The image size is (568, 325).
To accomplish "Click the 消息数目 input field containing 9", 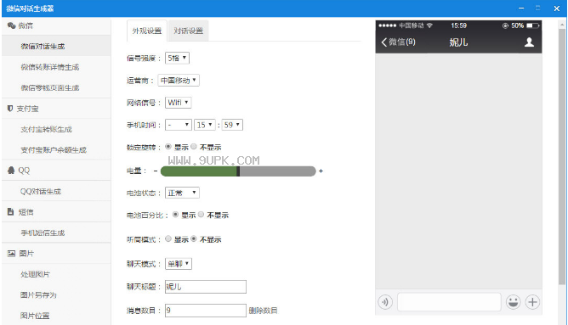I will 206,311.
